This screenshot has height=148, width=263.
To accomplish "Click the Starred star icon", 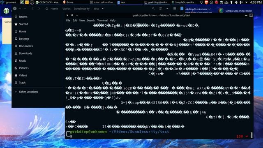I will click(16, 24).
